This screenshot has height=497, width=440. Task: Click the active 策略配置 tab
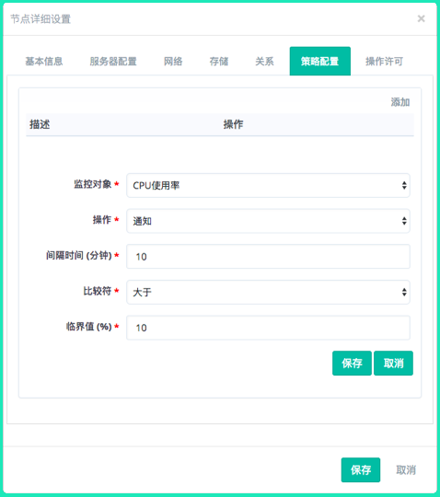(x=319, y=61)
